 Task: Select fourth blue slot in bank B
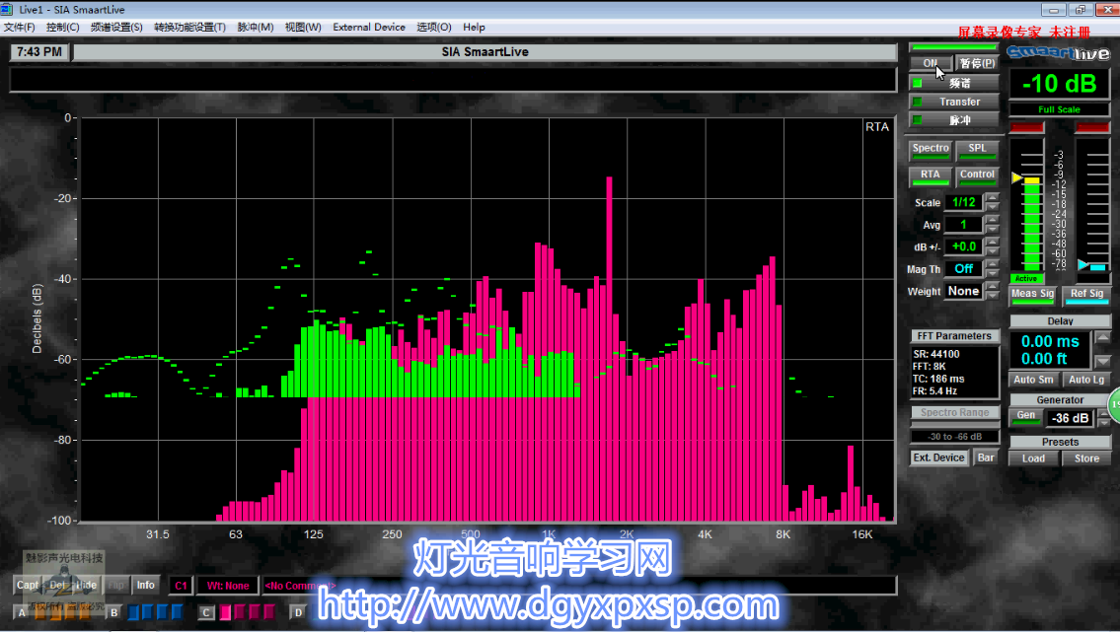178,612
